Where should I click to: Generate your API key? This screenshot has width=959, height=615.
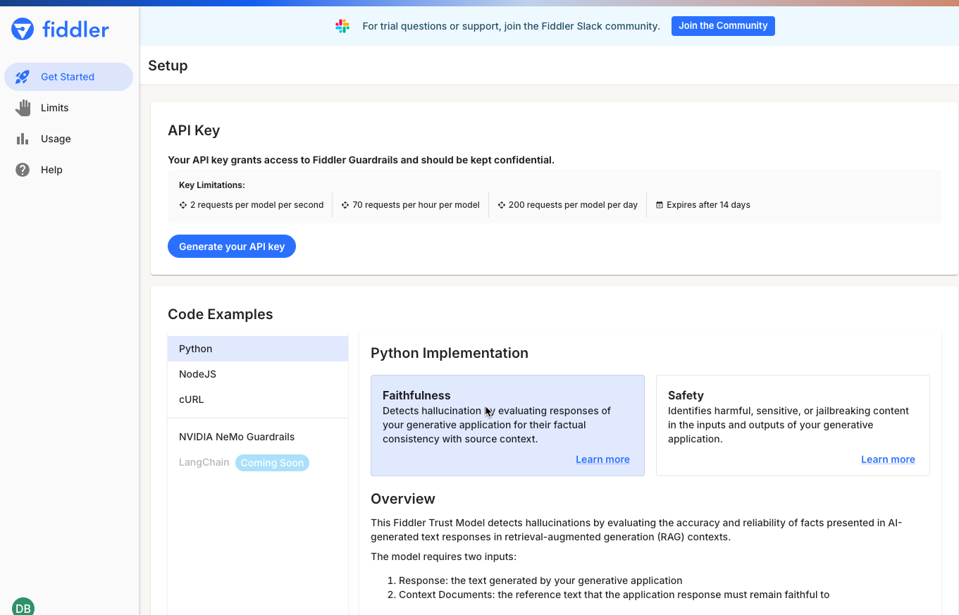click(231, 247)
